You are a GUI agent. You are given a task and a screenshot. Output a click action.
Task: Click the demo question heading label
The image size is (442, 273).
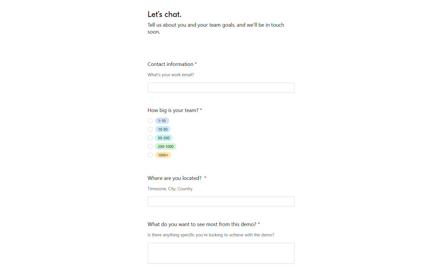202,224
